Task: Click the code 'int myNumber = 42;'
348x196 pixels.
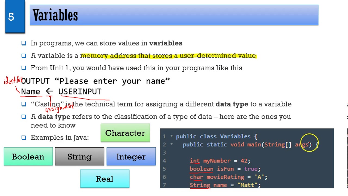Action: [x=220, y=161]
